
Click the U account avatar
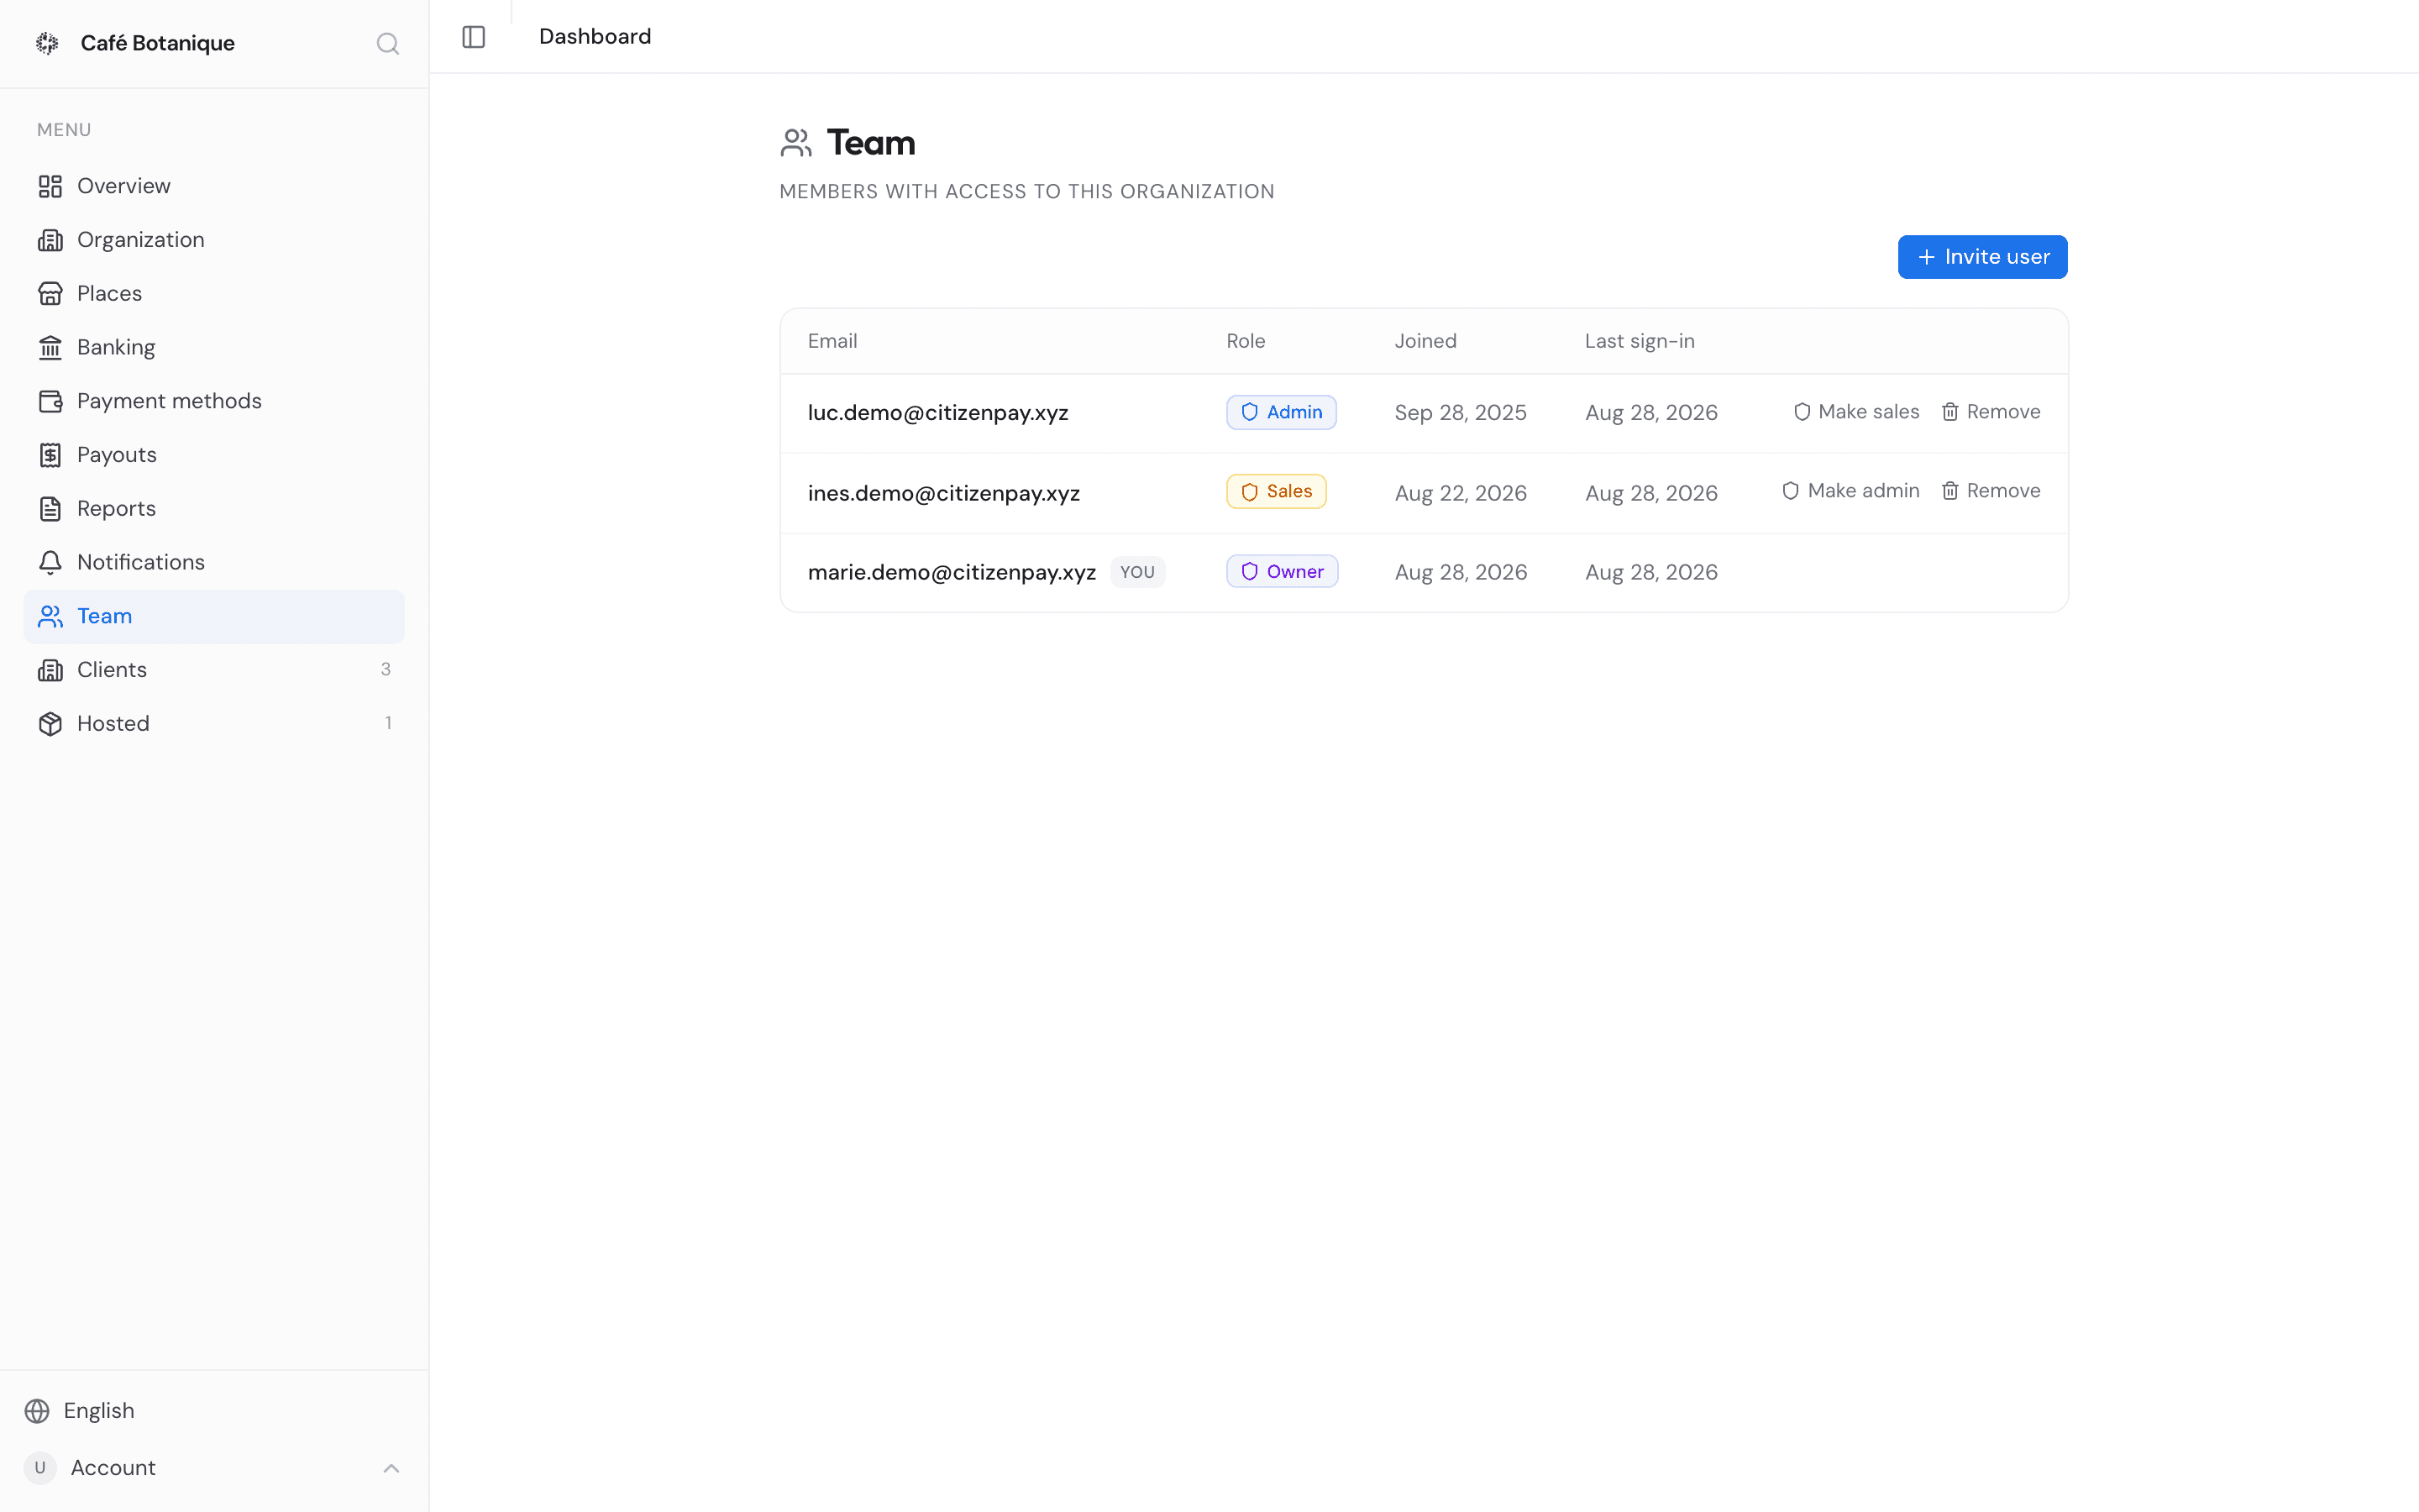(40, 1468)
